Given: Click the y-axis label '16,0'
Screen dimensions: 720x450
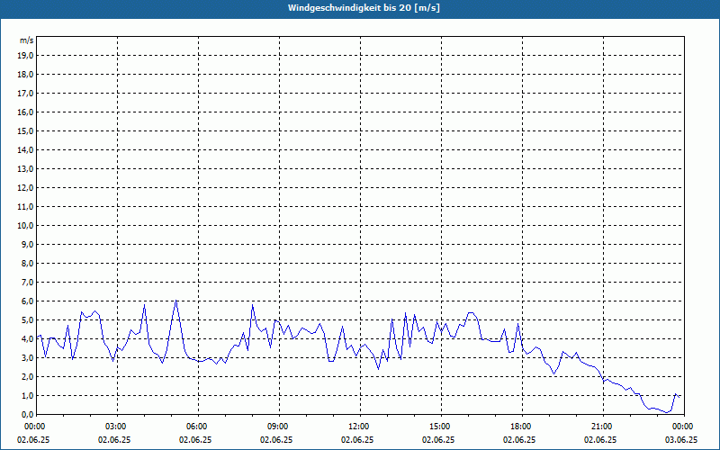Looking at the screenshot, I should 25,112.
